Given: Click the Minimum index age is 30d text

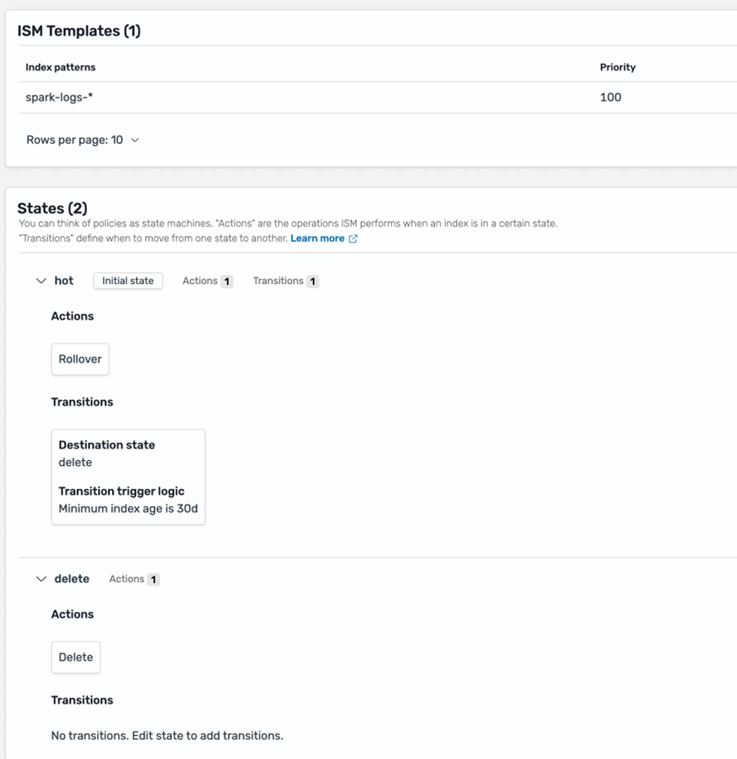Looking at the screenshot, I should coord(128,509).
